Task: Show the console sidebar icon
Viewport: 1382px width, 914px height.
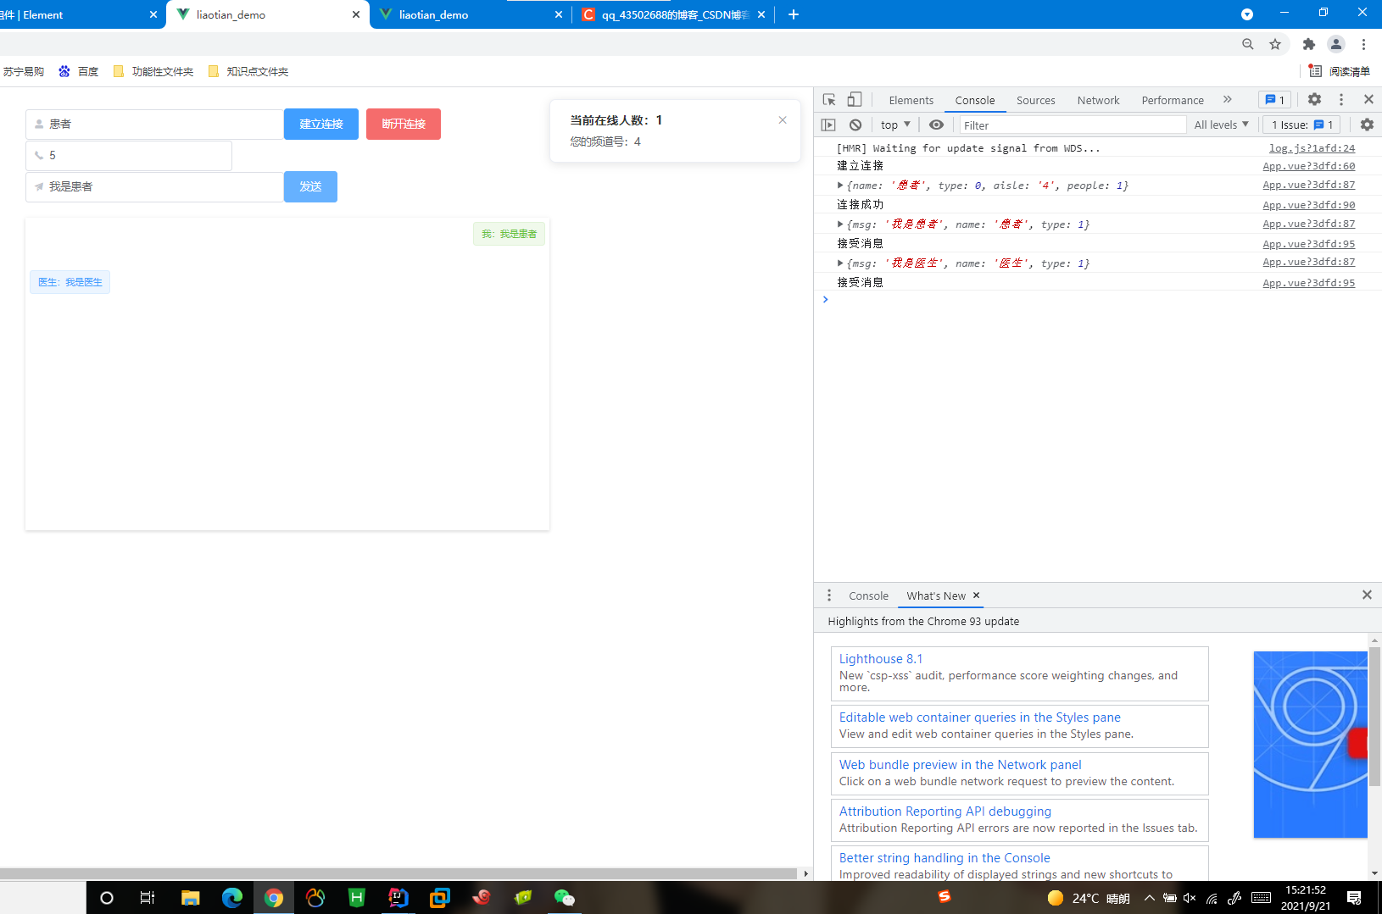Action: coord(828,125)
